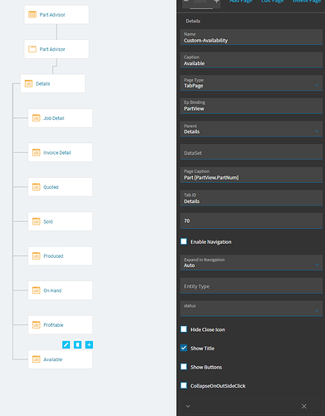This screenshot has width=325, height=416.
Task: Tick the Hide Close Icon checkbox
Action: coord(184,329)
